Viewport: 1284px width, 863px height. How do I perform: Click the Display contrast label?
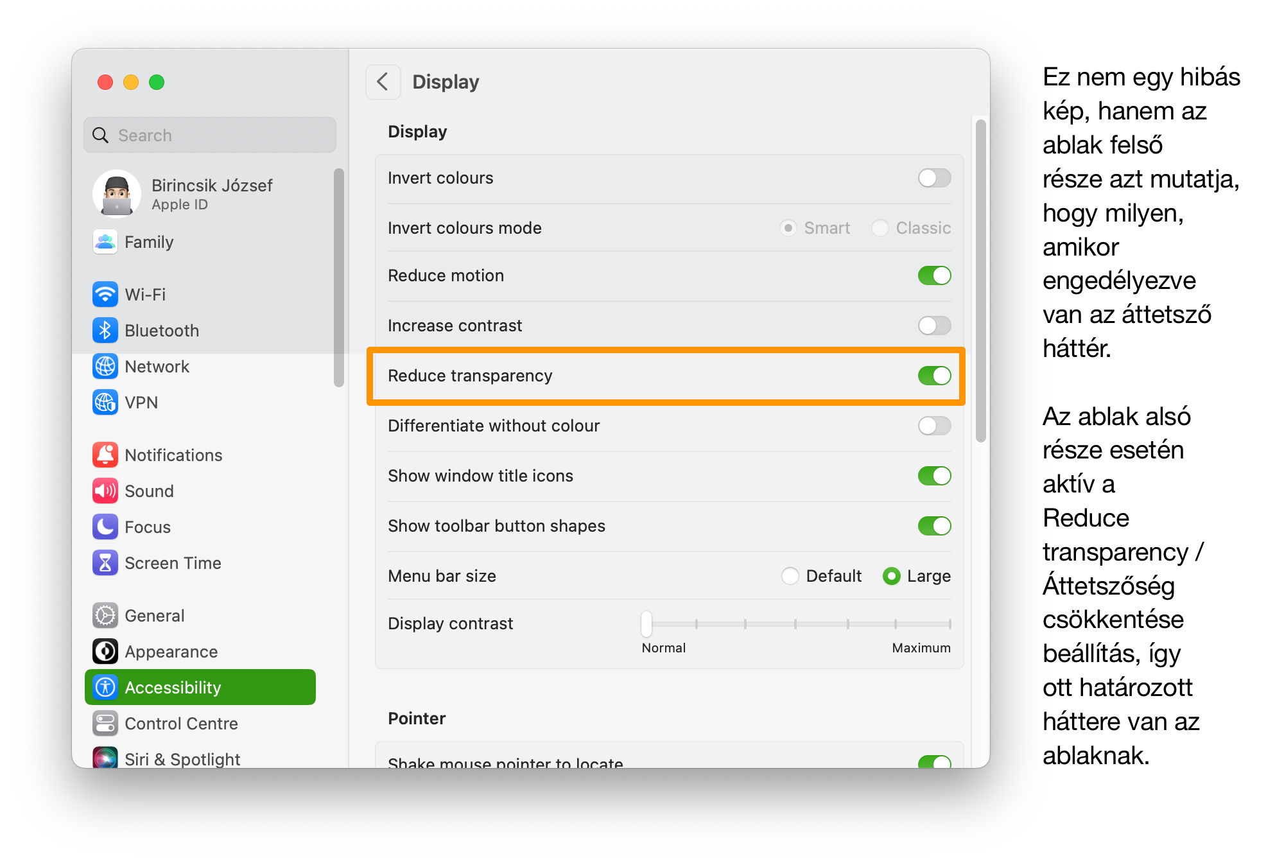[x=450, y=623]
